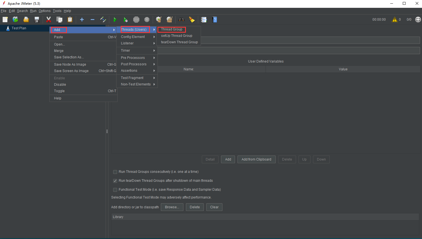
Task: Click the Shutdown test icon
Action: (147, 20)
